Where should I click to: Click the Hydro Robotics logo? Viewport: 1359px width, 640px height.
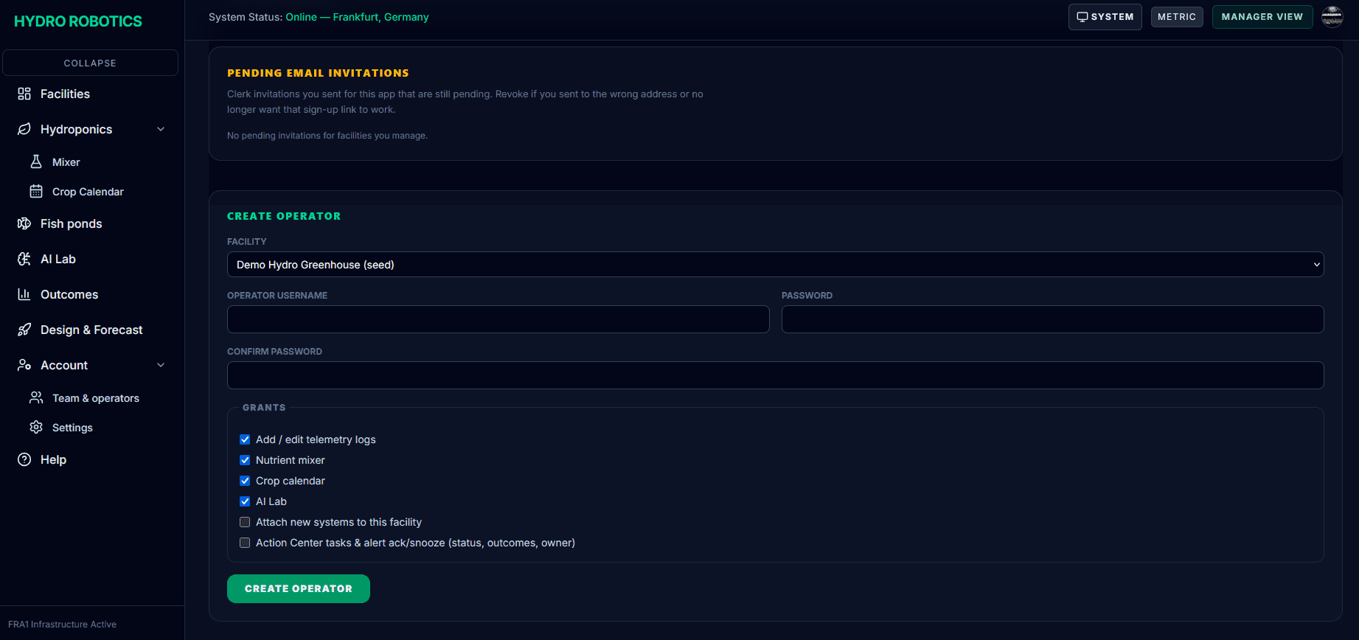pyautogui.click(x=78, y=21)
